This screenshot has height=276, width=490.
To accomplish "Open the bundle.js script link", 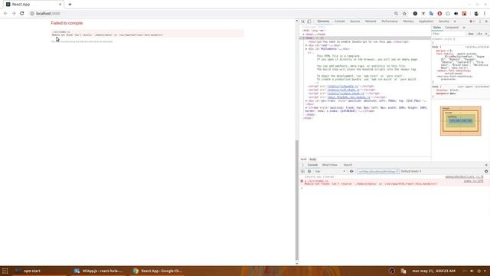I will pyautogui.click(x=343, y=87).
